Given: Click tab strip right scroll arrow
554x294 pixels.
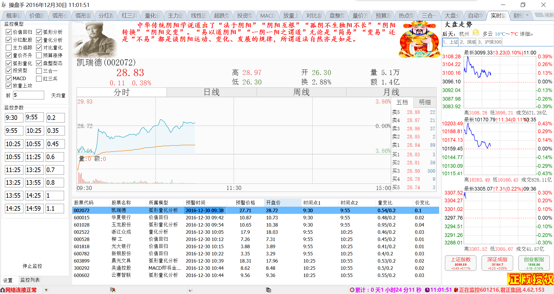Looking at the screenshot, I should pos(551,15).
